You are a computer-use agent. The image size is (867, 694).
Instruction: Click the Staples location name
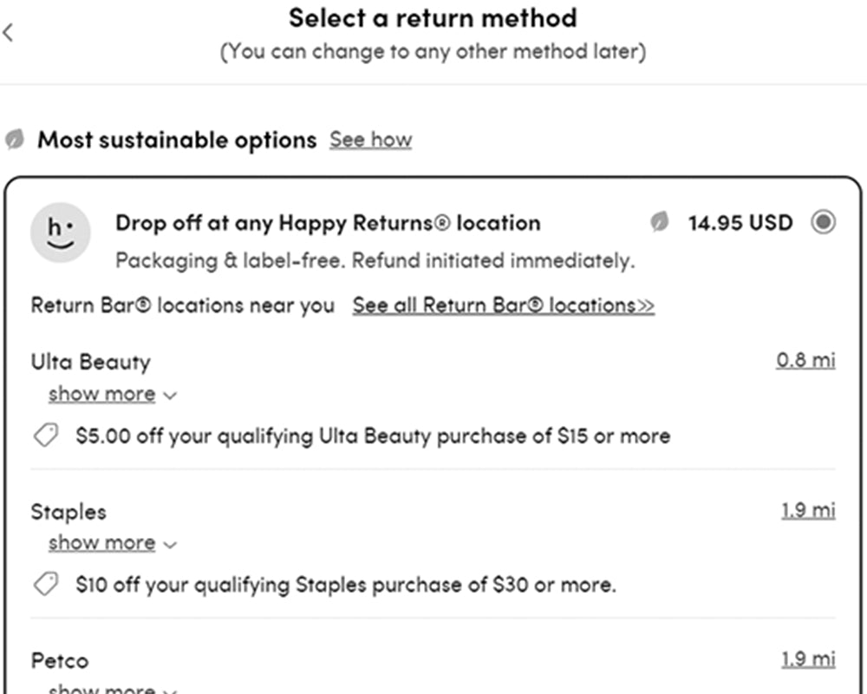click(68, 512)
